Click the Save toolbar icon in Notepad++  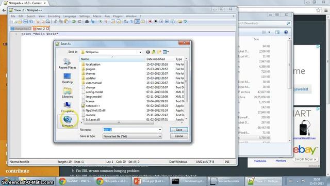25,22
